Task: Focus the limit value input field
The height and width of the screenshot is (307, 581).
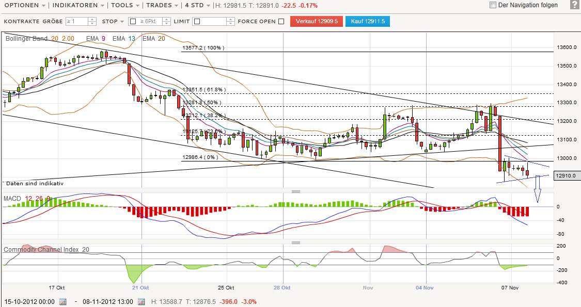Action: pos(214,22)
